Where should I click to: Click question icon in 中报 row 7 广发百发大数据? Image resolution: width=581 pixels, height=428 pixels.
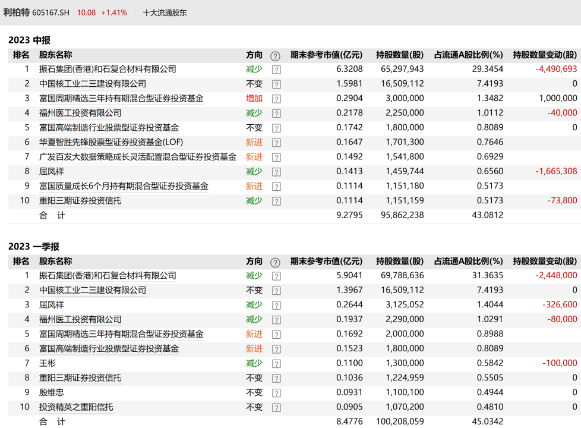pos(276,158)
